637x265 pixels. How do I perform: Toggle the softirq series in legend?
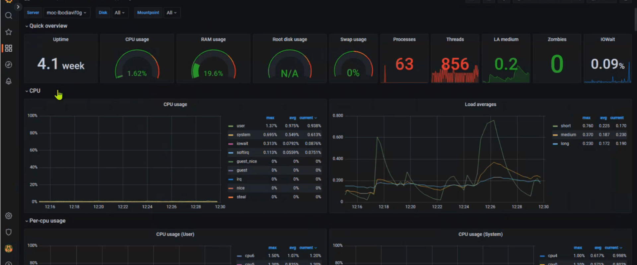point(243,152)
